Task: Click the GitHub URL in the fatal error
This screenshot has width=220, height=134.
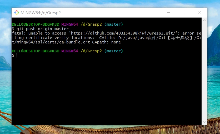Action: (123, 33)
